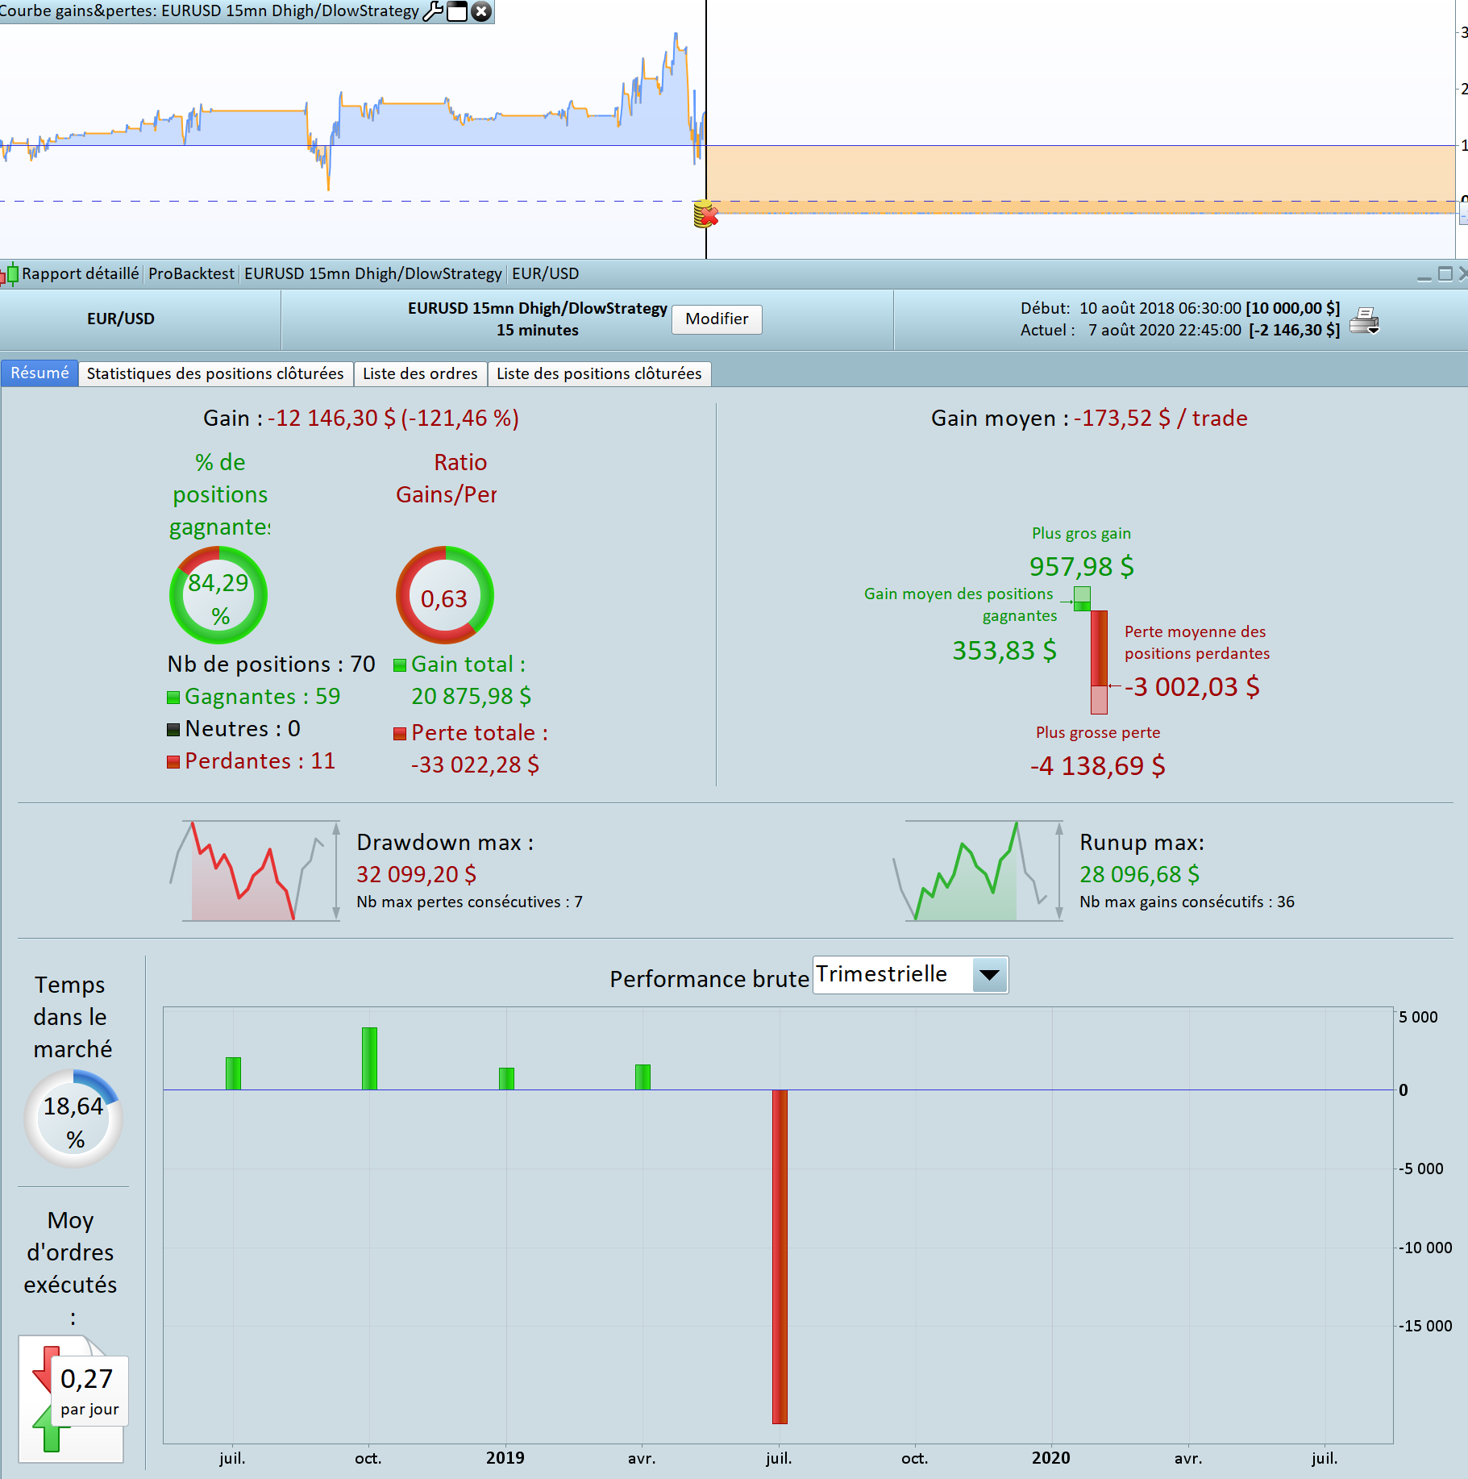Click the Plus gros gain value 957,98 $
This screenshot has width=1468, height=1479.
click(x=1081, y=566)
